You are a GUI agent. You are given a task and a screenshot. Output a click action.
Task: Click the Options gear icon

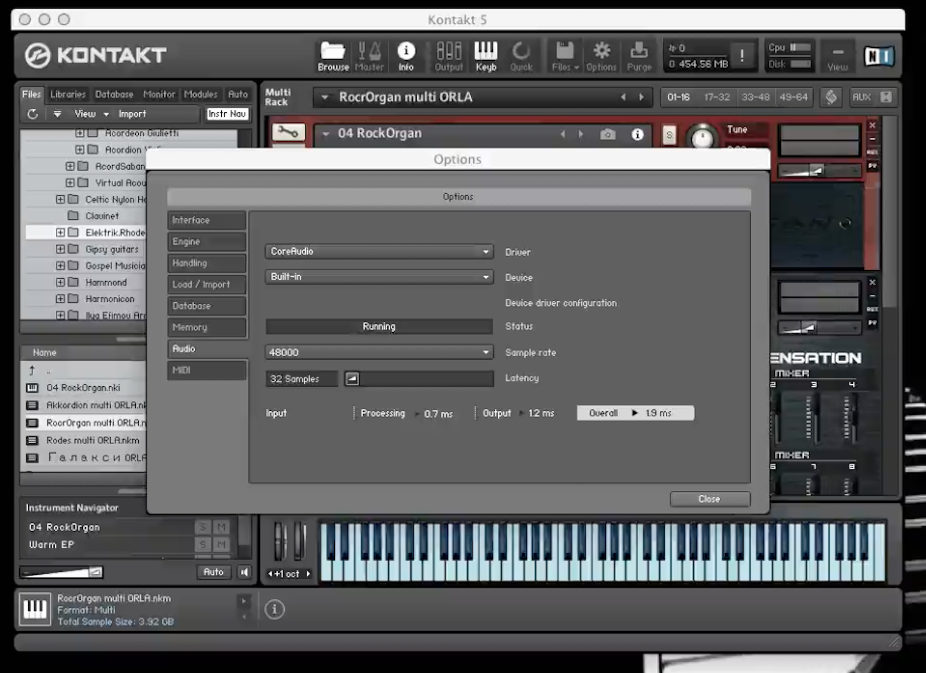(x=601, y=56)
